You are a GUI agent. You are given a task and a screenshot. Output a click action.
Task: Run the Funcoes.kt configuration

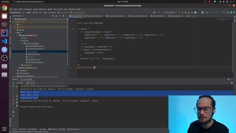point(179,13)
